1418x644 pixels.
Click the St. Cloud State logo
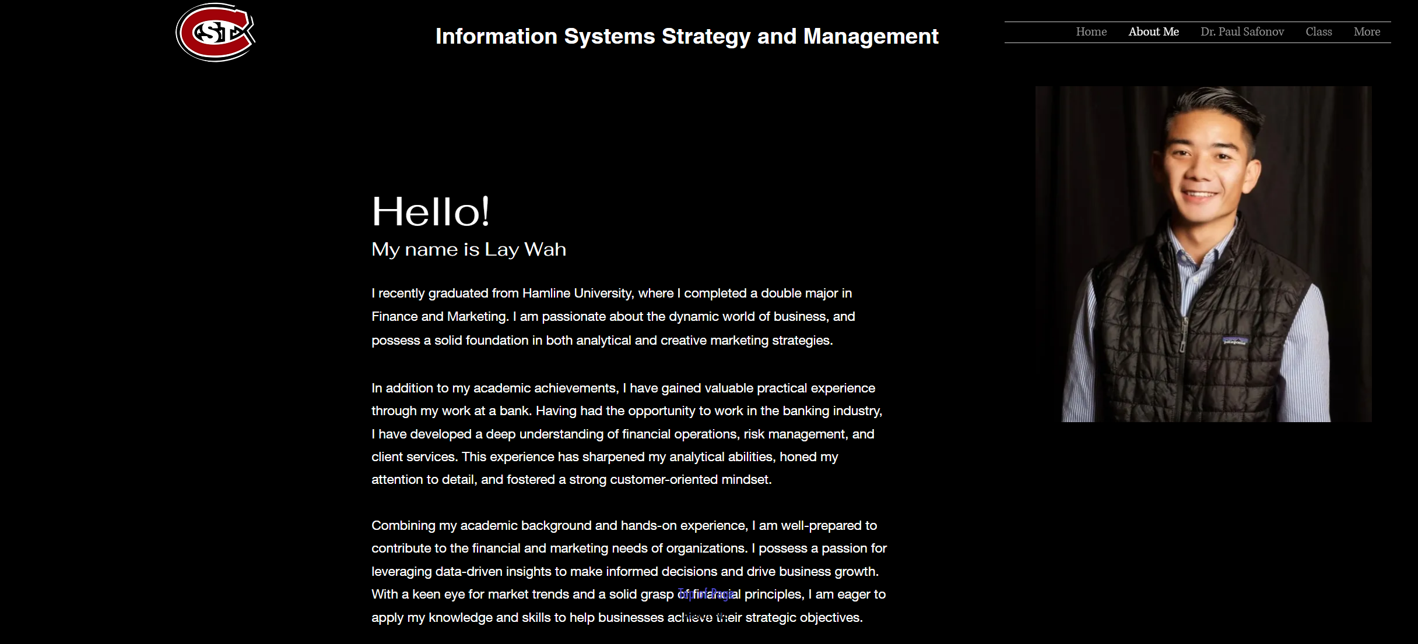tap(215, 33)
